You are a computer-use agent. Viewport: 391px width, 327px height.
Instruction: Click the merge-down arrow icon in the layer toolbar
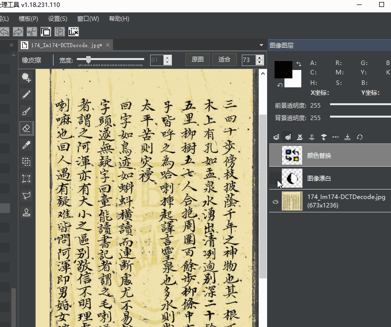tap(347, 137)
